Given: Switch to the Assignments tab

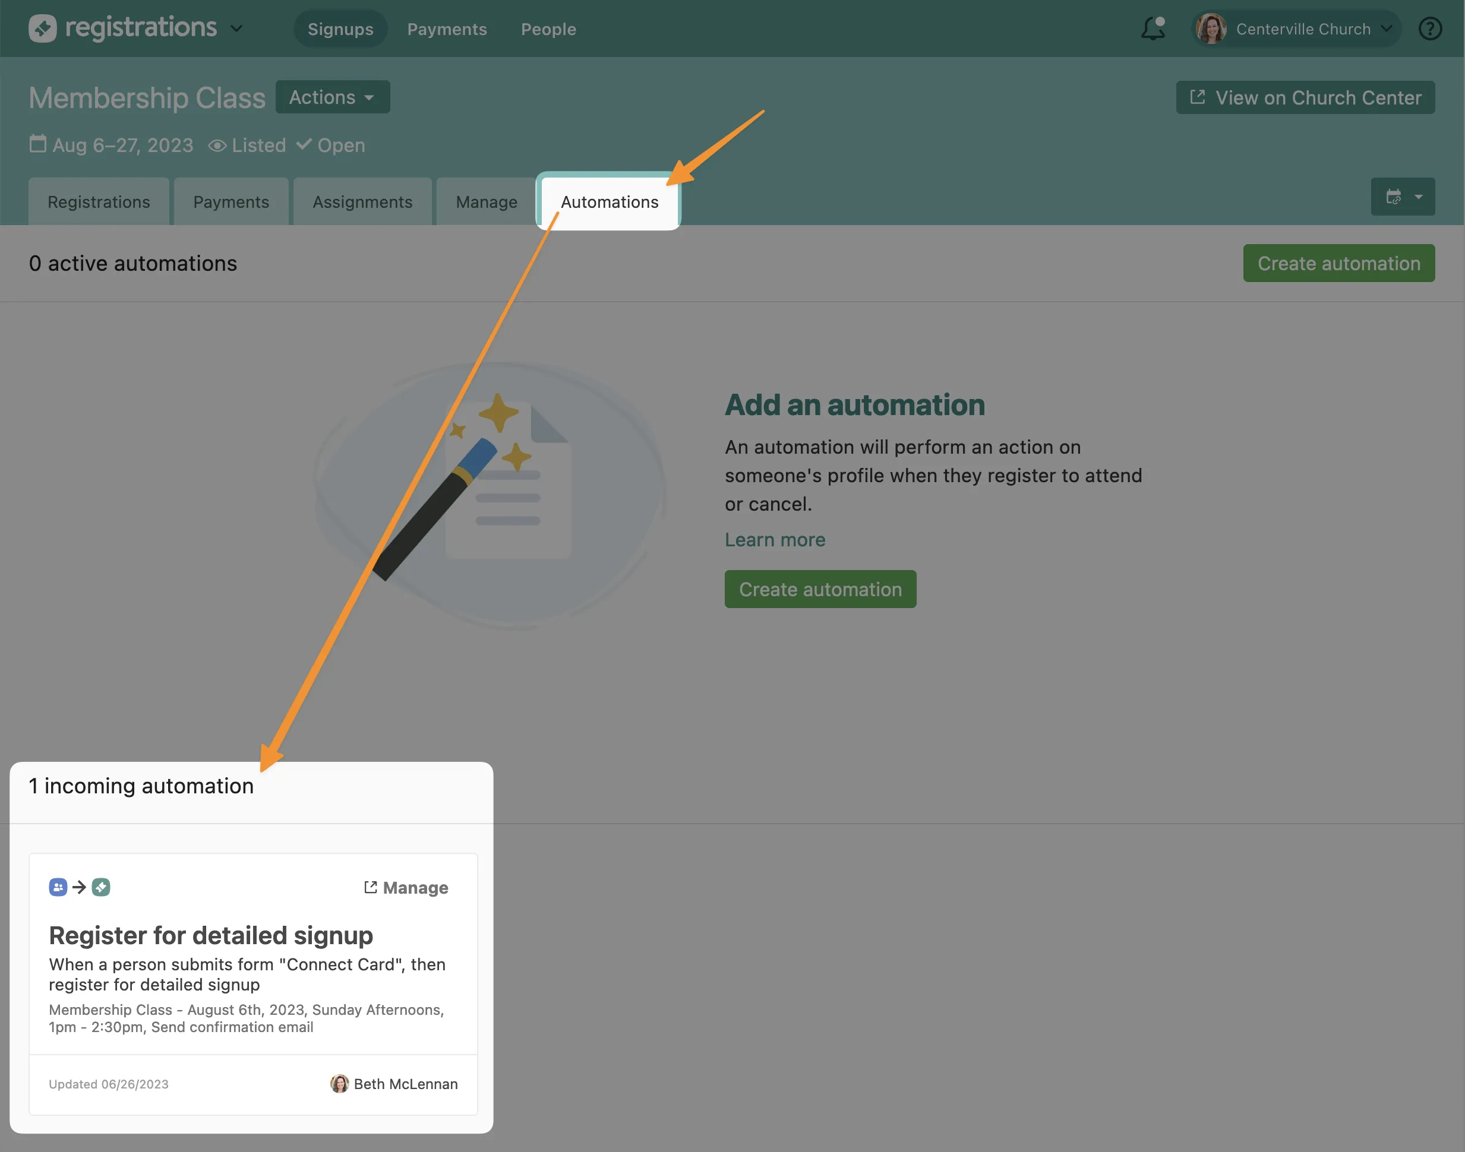Looking at the screenshot, I should point(362,202).
